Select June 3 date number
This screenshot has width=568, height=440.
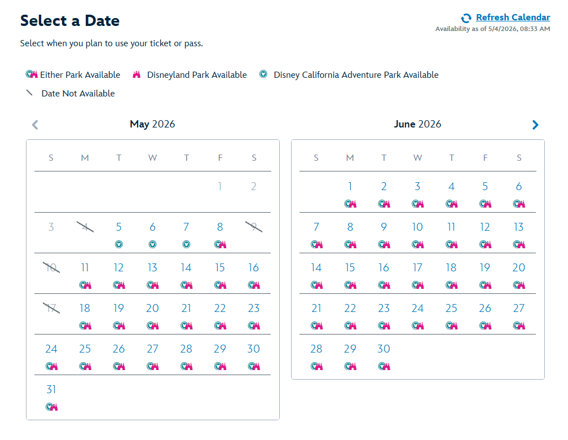[417, 187]
